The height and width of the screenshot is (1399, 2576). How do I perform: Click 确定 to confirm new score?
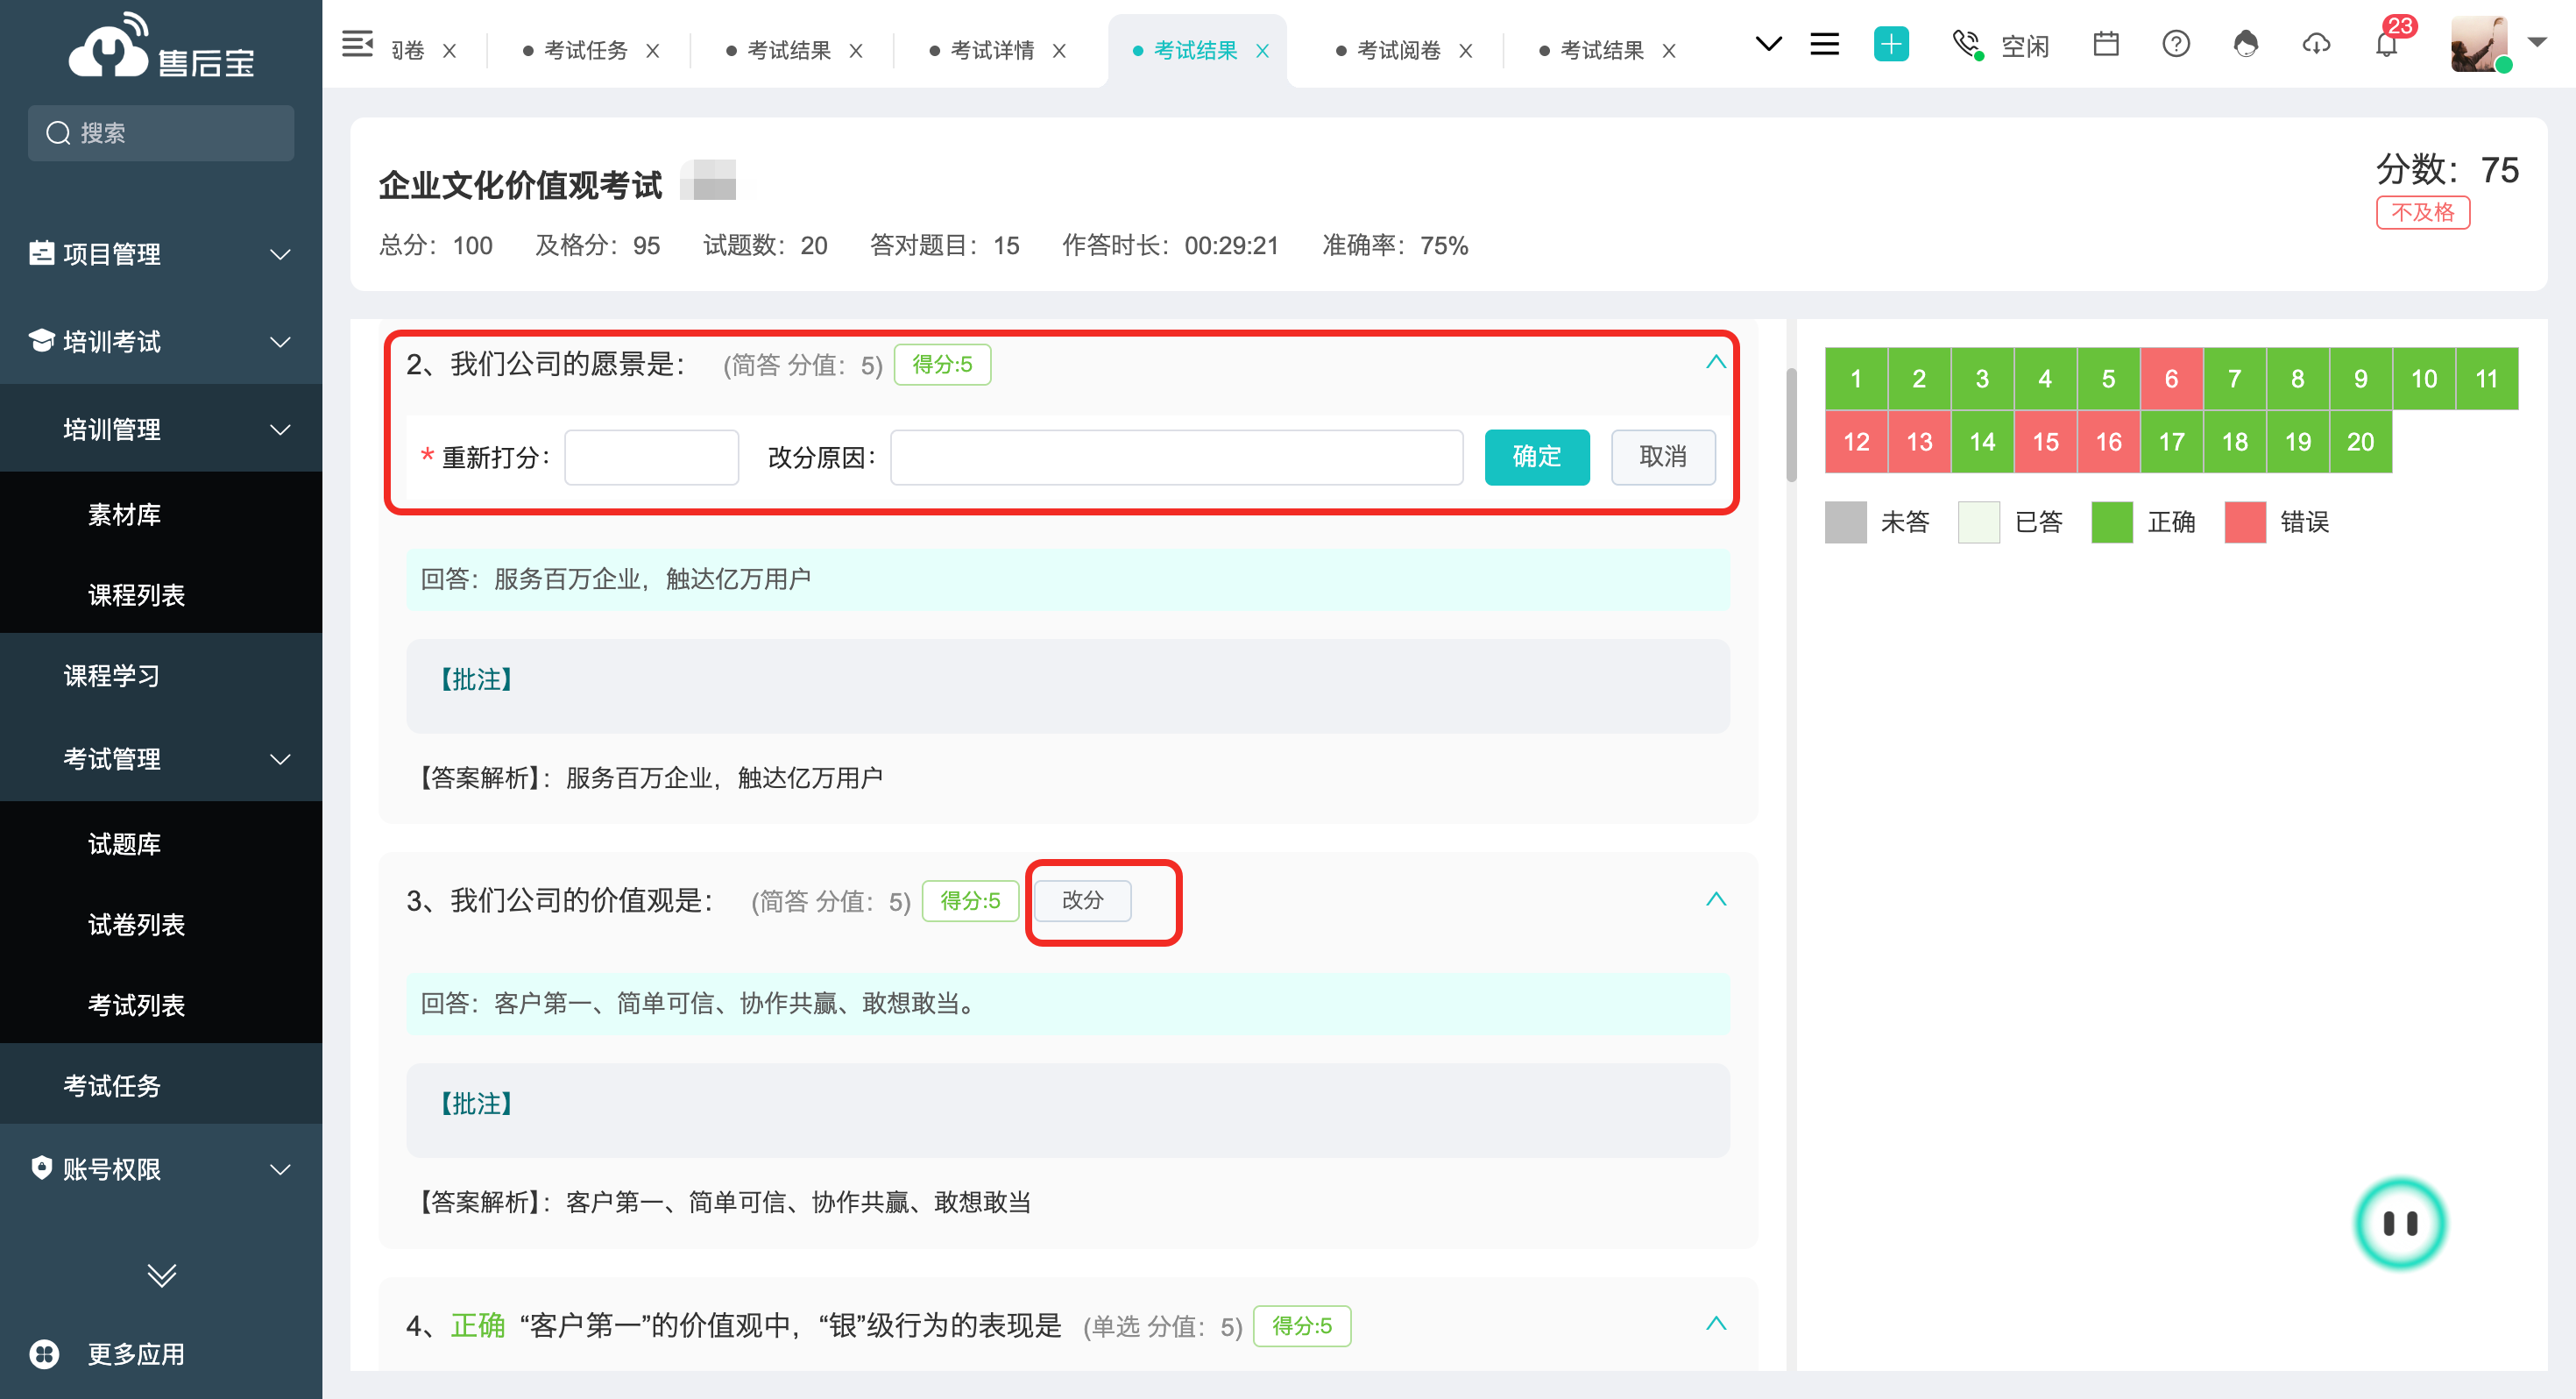coord(1536,457)
